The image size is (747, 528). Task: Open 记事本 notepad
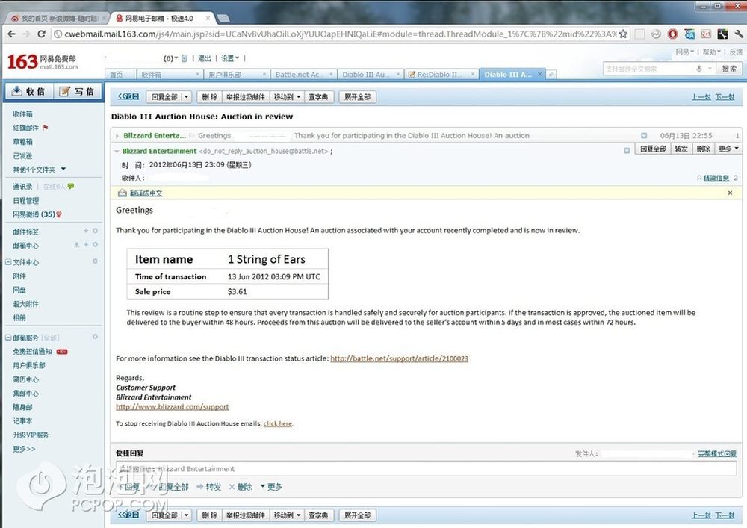click(22, 421)
